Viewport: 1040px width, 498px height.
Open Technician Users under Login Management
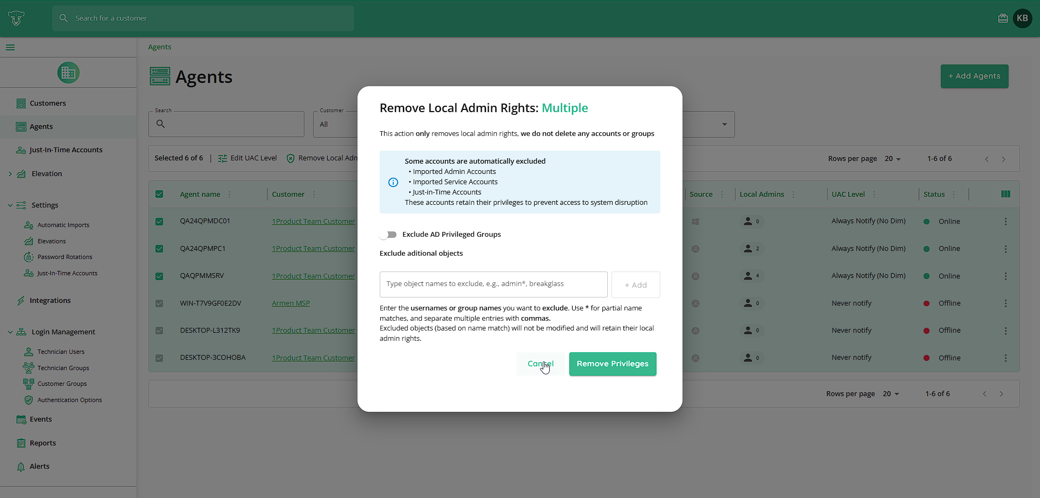click(61, 352)
